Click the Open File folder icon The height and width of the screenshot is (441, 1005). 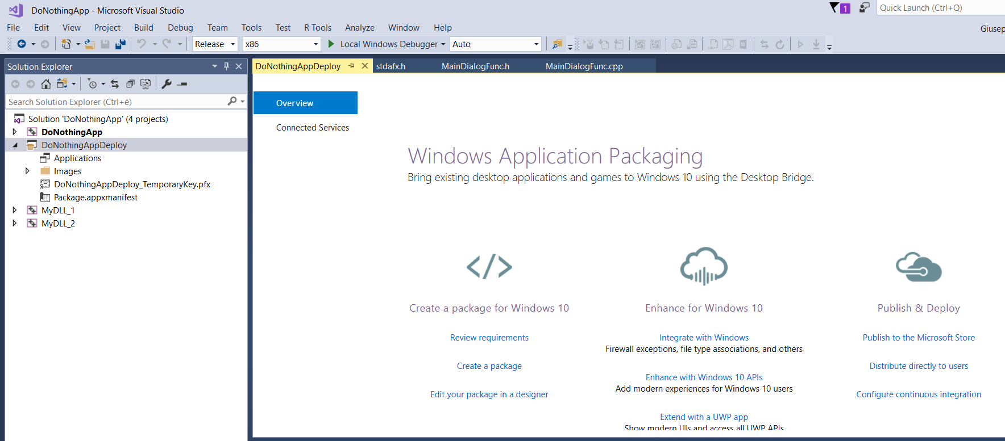90,44
